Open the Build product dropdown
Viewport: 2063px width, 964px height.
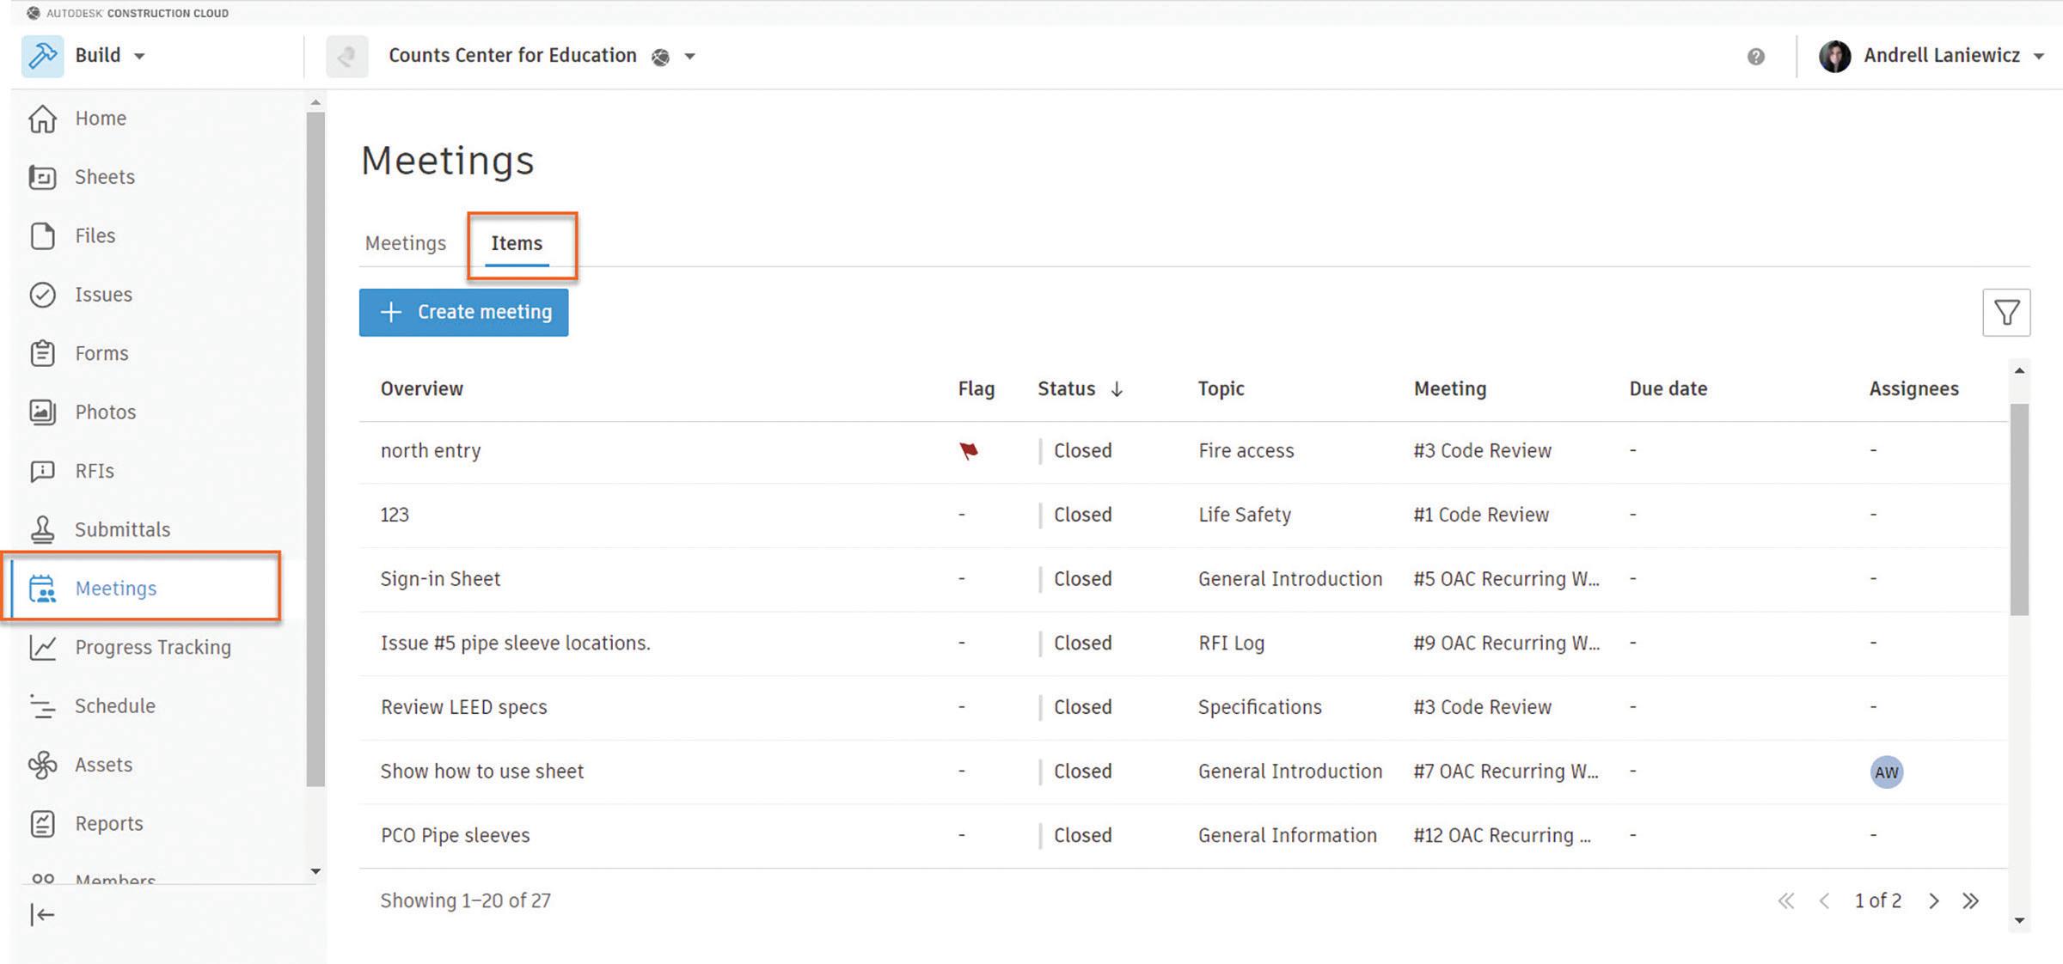coord(139,57)
